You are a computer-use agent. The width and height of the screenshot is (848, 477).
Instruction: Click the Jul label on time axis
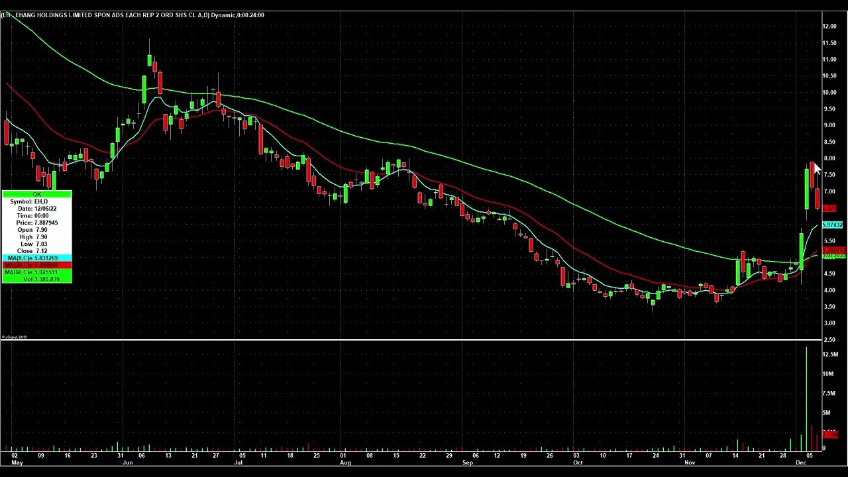(x=237, y=462)
